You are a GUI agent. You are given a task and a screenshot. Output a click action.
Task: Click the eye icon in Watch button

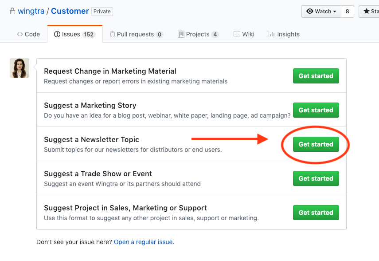310,12
